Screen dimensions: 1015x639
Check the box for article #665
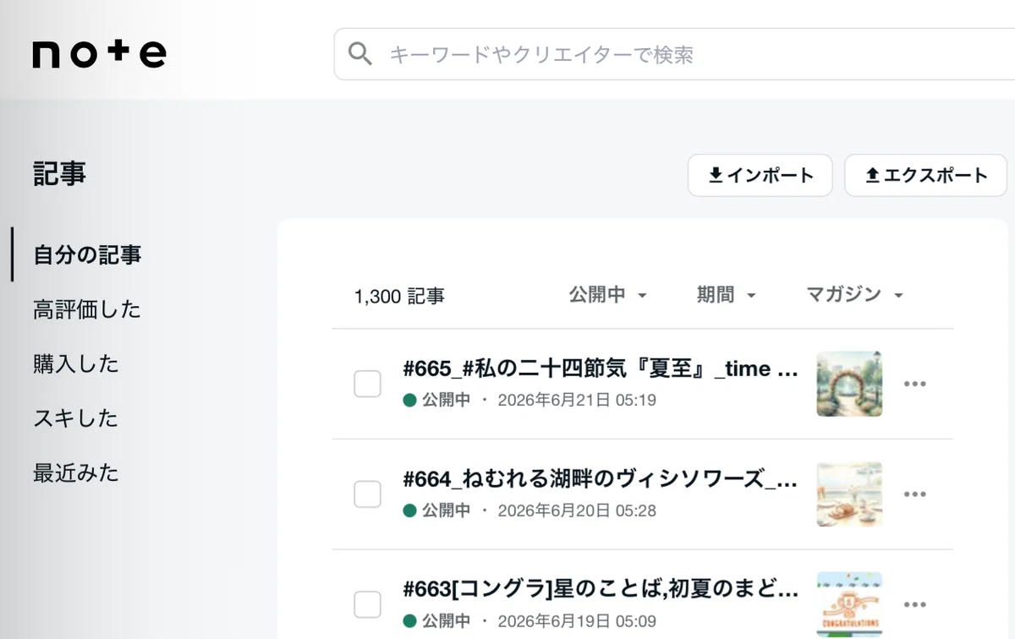point(367,384)
